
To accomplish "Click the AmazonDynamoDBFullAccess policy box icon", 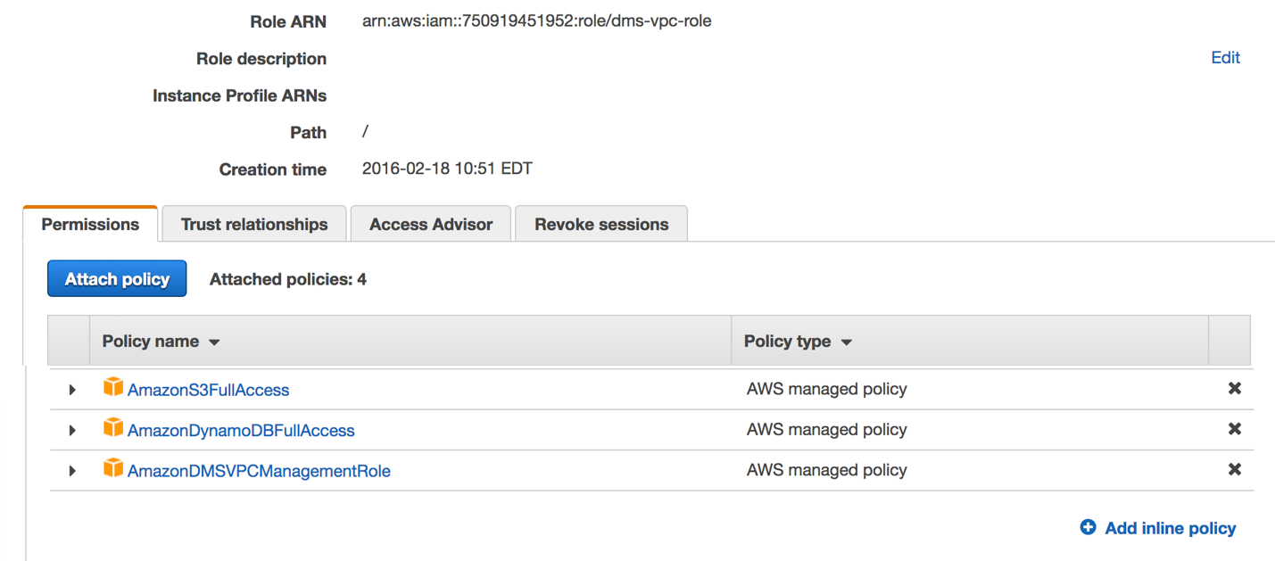I will point(113,428).
